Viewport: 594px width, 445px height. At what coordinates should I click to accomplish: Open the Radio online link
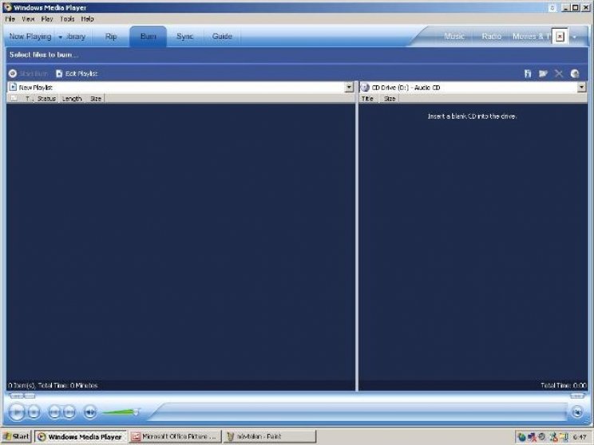point(491,37)
